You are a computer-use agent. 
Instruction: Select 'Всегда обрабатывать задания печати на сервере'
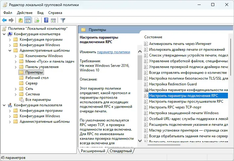tap(188, 136)
